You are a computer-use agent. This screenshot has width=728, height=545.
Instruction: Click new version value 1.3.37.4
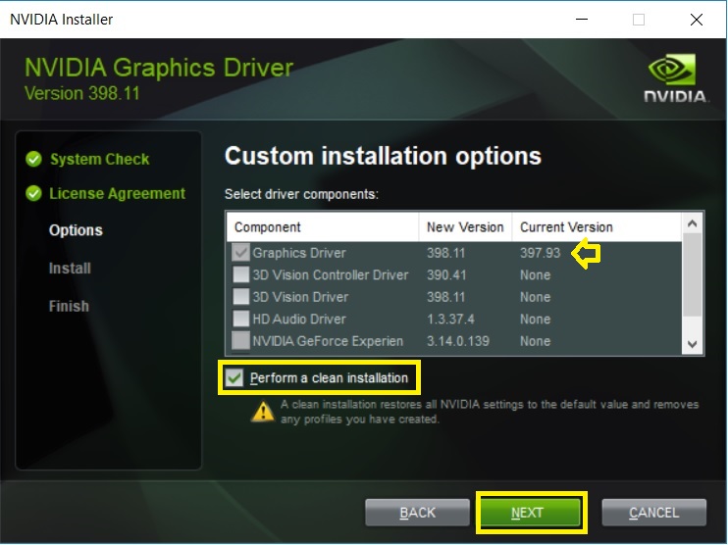450,319
